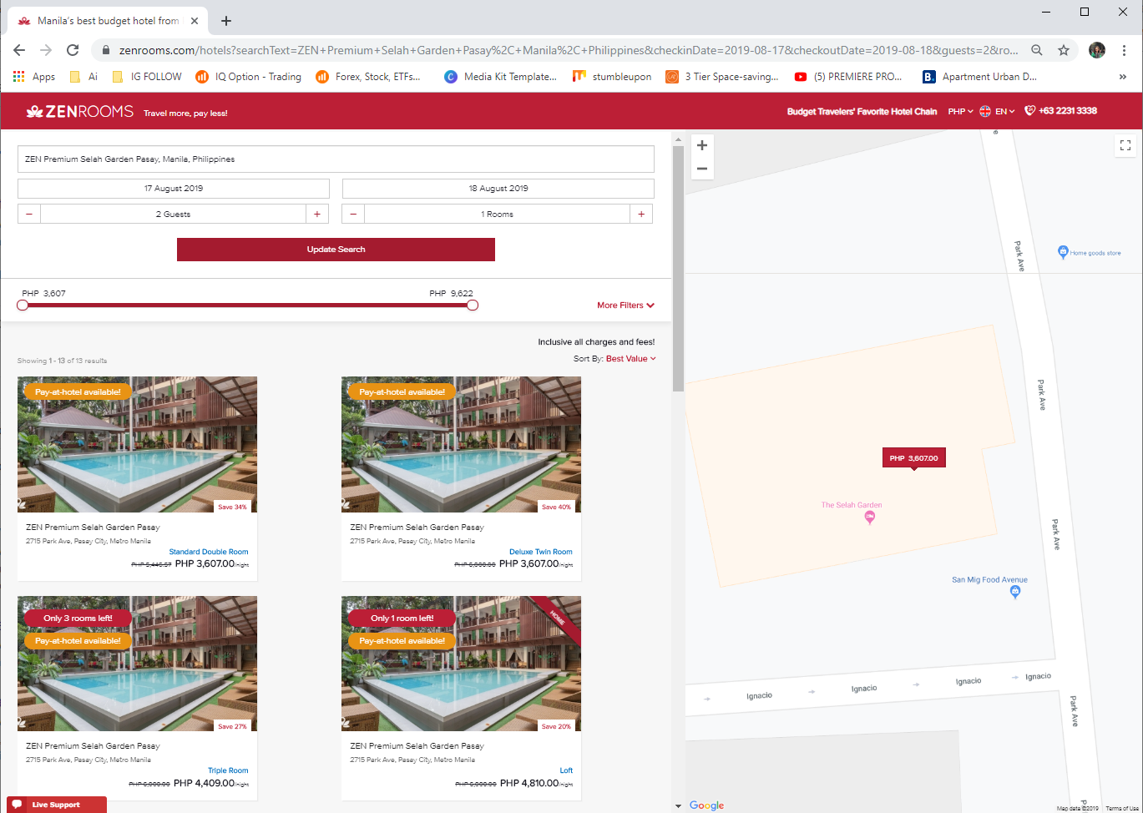Increase the number of guests
The width and height of the screenshot is (1143, 813).
(x=317, y=215)
